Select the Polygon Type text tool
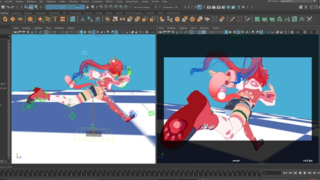The image size is (320, 180). click(x=55, y=19)
